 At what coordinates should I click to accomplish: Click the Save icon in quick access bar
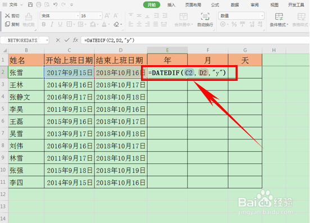(x=30, y=4)
